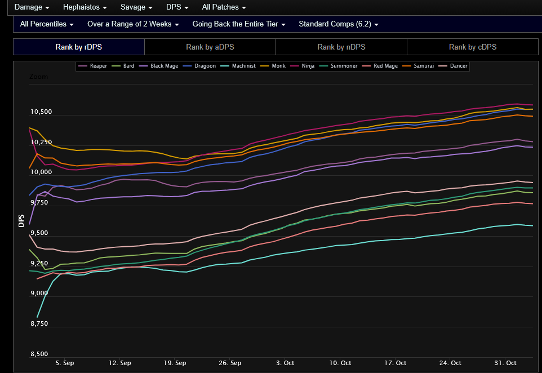
Task: Select the Rank by rDPS tab
Action: [x=79, y=47]
